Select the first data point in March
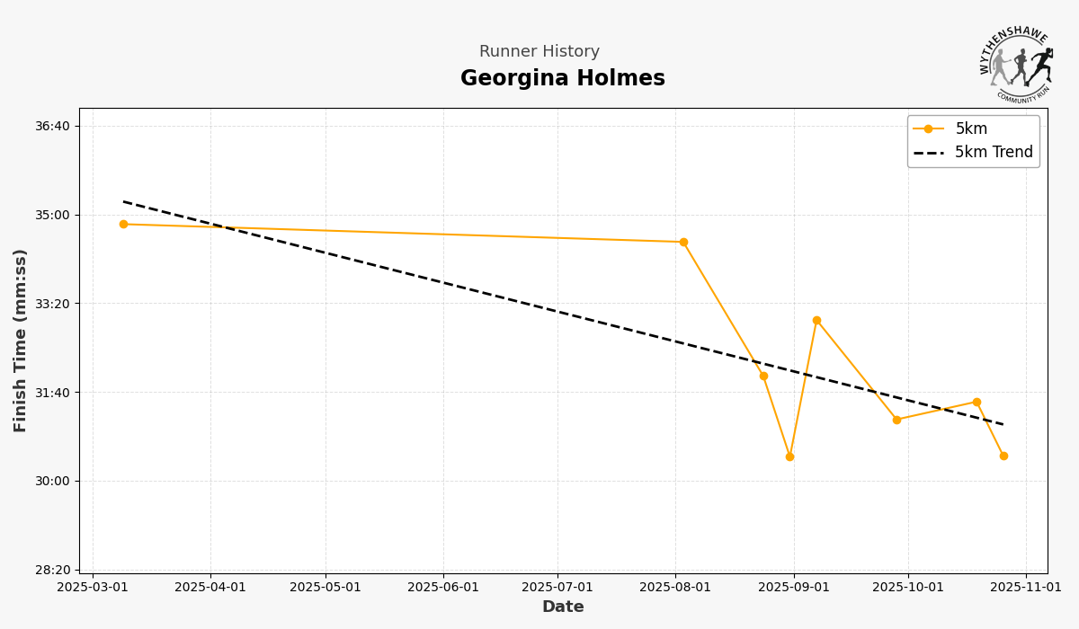1079x629 pixels. point(123,225)
